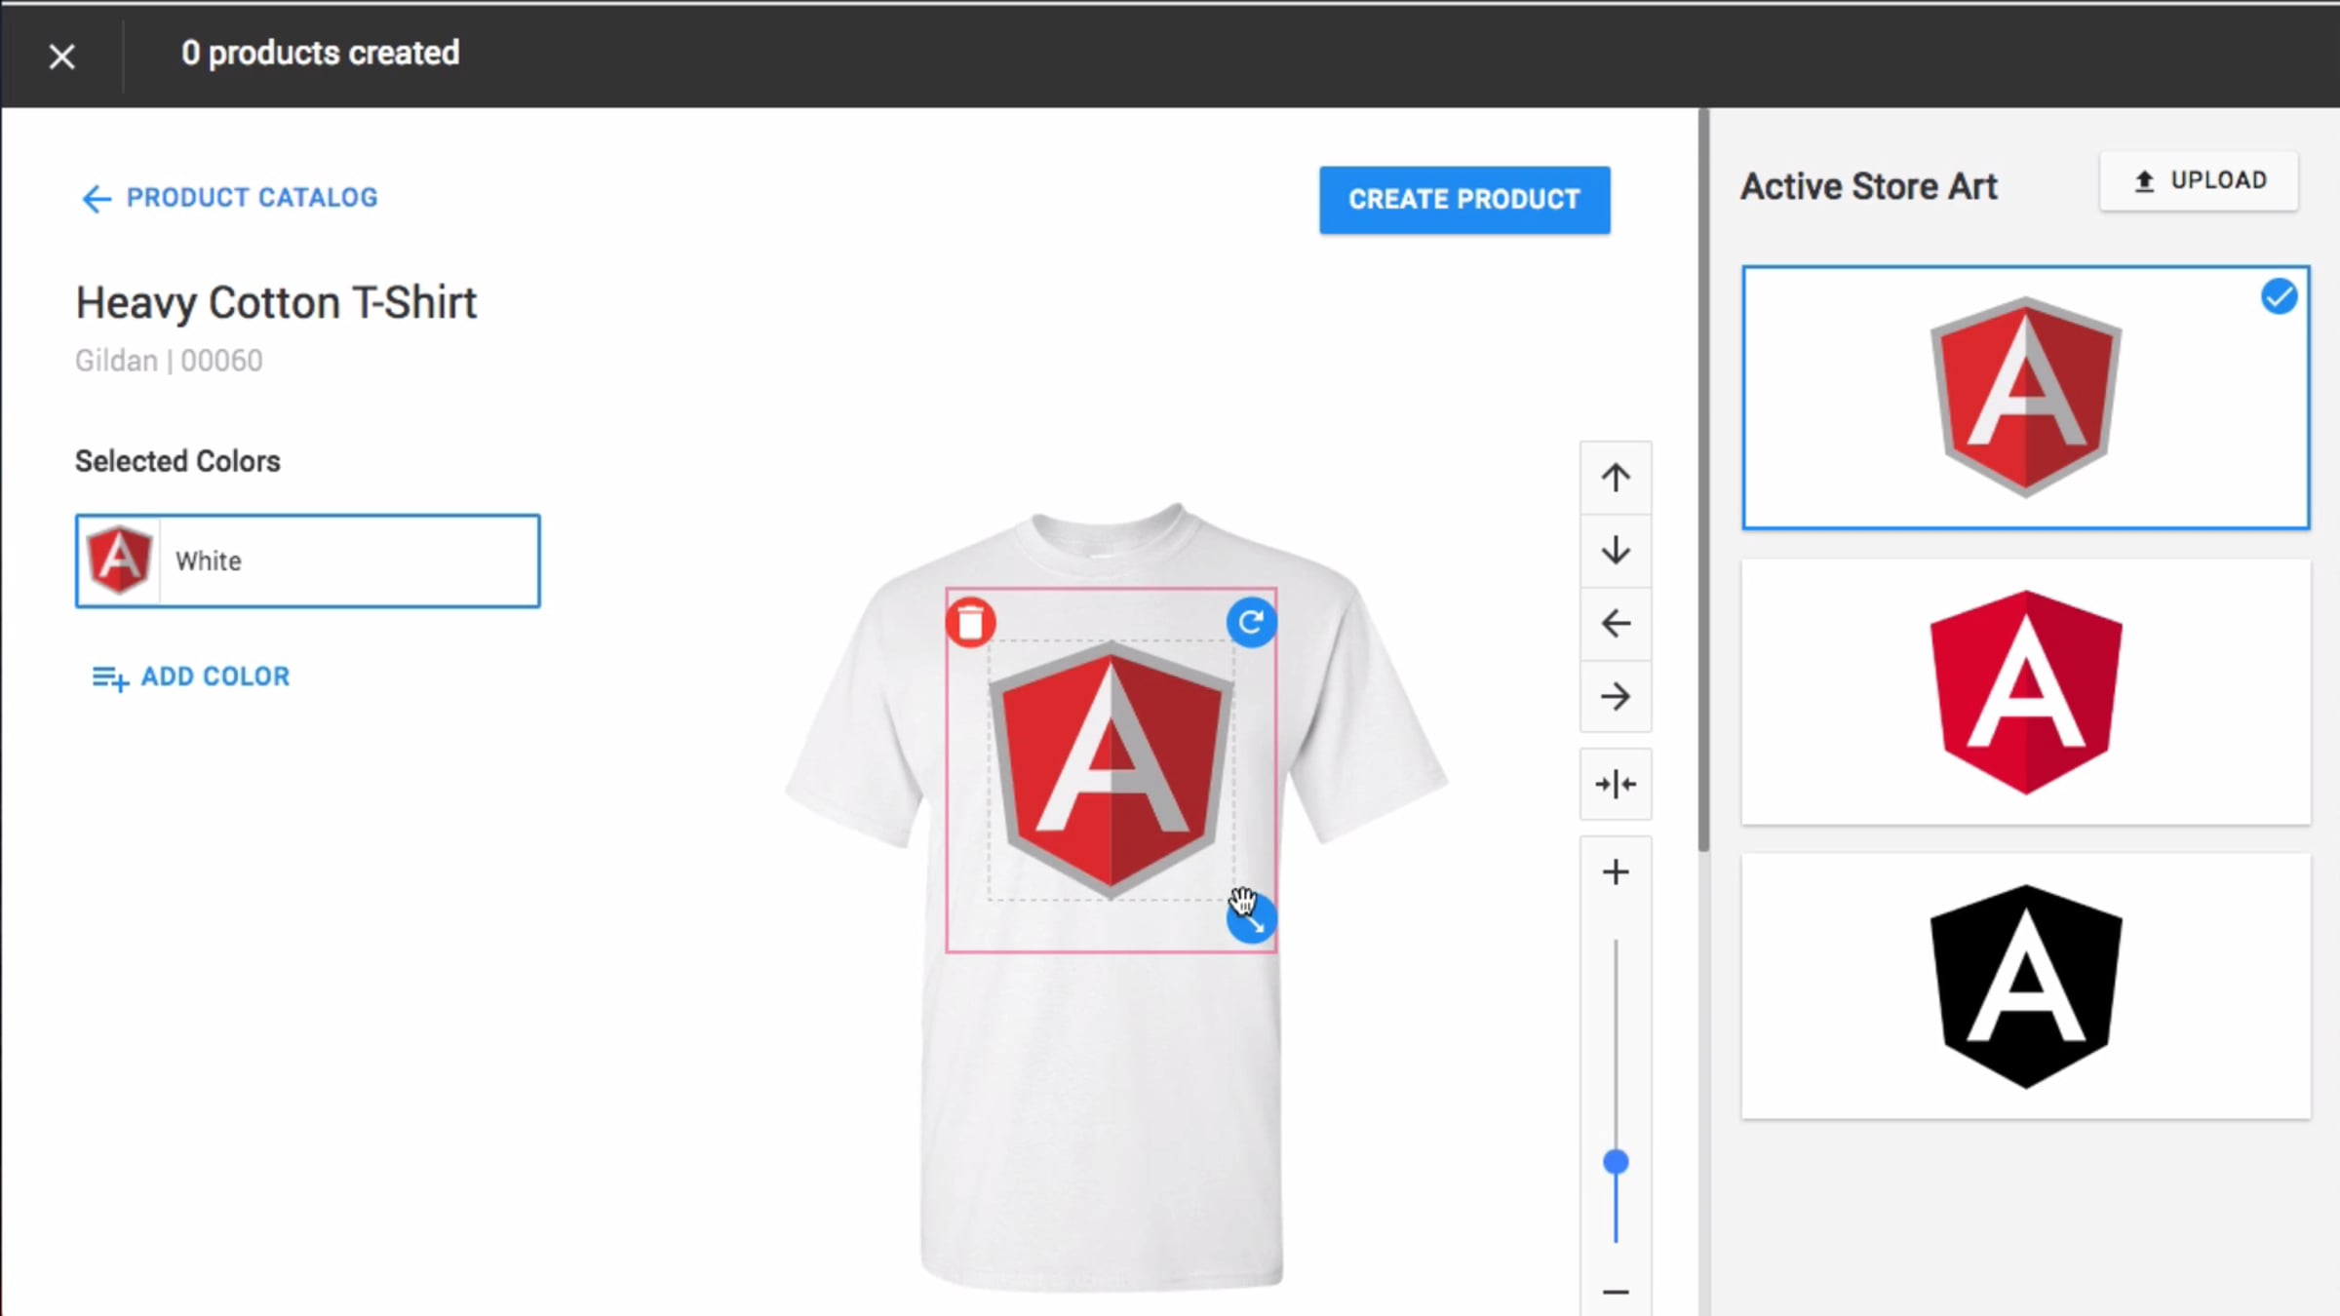Choose the black Angular logo art

[x=2025, y=987]
